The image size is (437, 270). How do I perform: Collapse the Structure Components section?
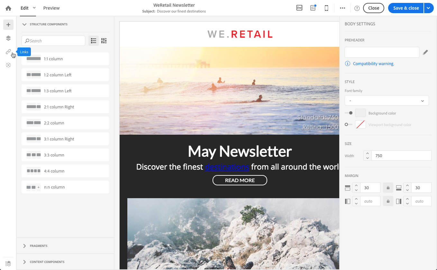[x=24, y=24]
